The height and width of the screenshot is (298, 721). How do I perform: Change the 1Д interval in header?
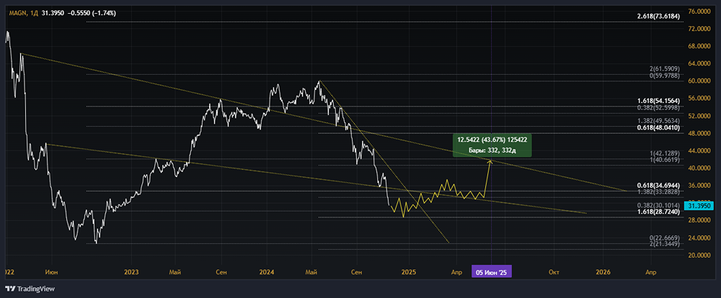[32, 13]
